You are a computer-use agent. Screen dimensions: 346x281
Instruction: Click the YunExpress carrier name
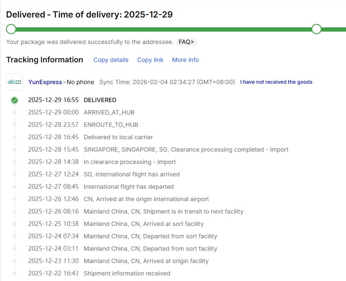point(45,82)
